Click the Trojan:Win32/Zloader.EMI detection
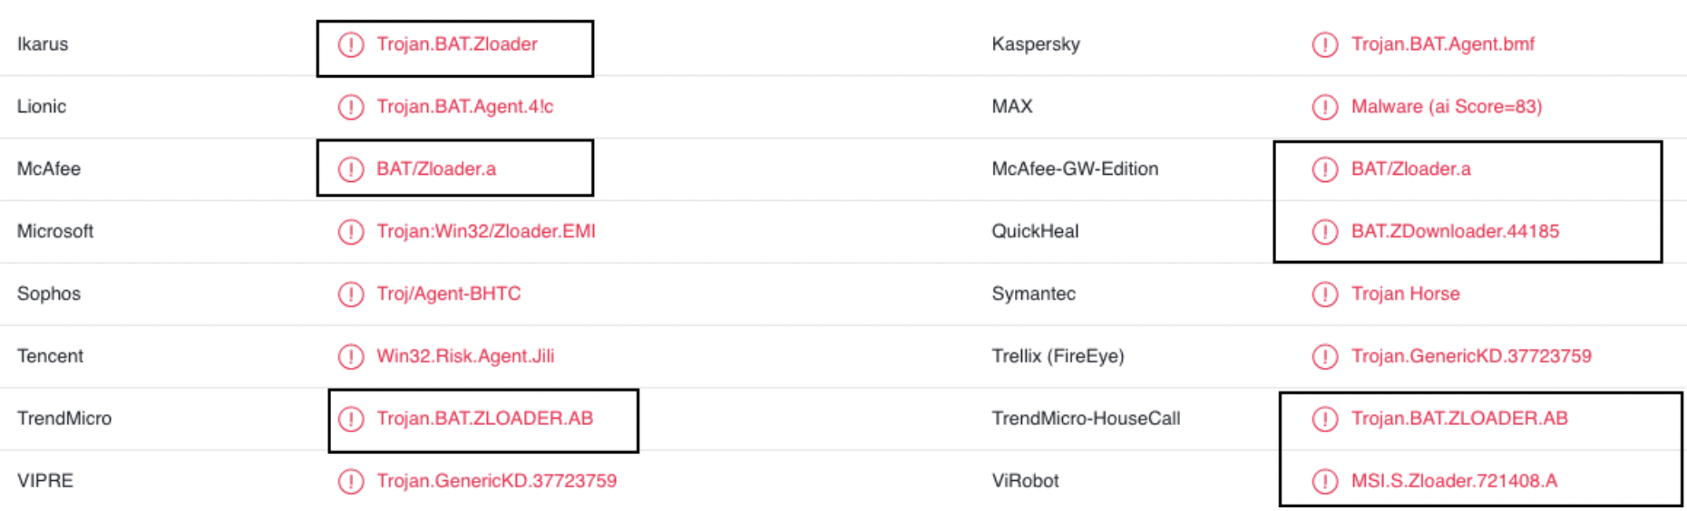Image resolution: width=1687 pixels, height=511 pixels. (486, 231)
